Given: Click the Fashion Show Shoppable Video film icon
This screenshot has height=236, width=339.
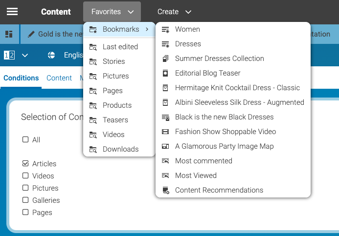Looking at the screenshot, I should coord(165,132).
